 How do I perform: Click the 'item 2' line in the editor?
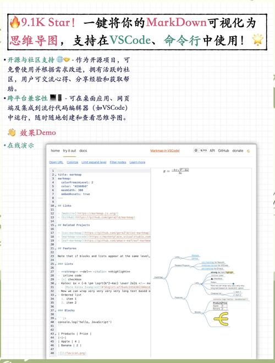[x=69, y=303]
